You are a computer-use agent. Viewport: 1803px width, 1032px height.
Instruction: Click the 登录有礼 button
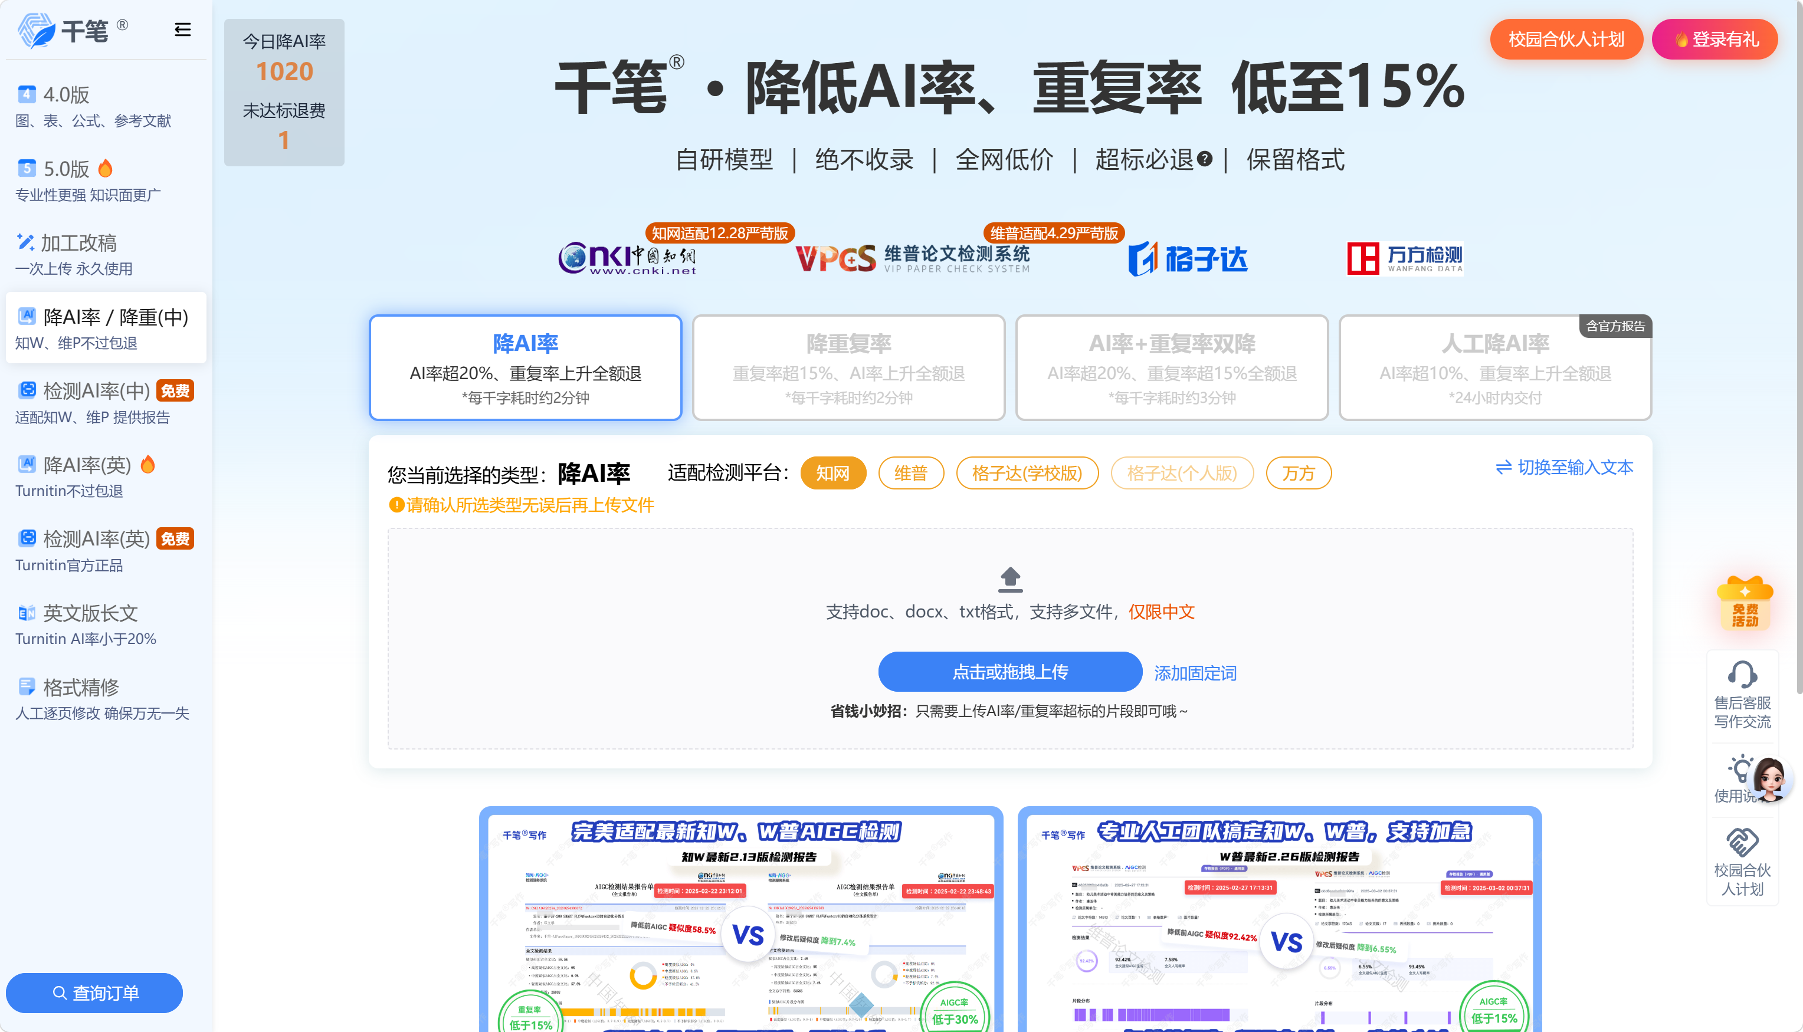[1715, 39]
